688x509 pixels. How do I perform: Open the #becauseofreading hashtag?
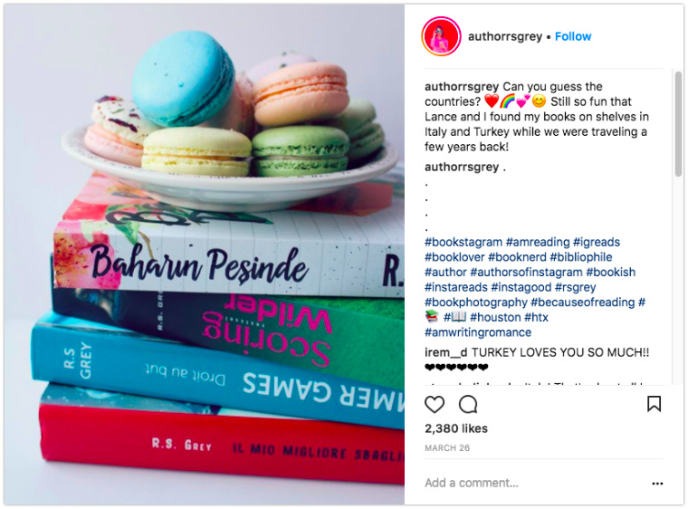click(583, 303)
